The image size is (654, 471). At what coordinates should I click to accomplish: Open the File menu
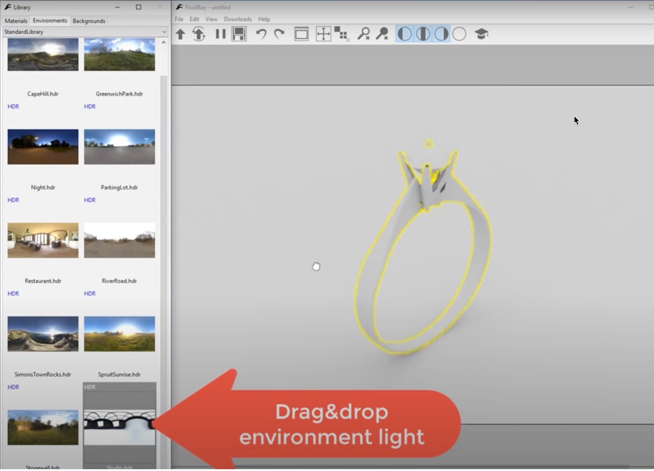tap(179, 19)
